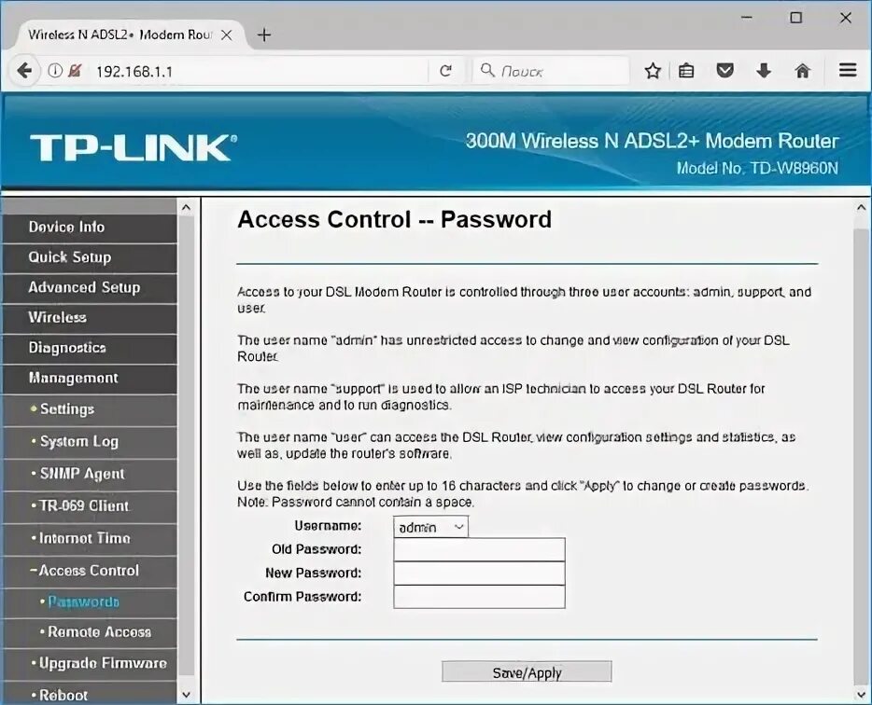Open TR-069 Client page
The width and height of the screenshot is (872, 705).
[90, 506]
